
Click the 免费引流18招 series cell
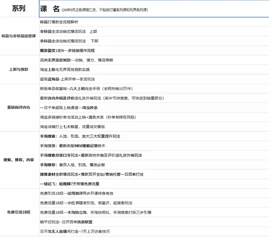(19, 212)
